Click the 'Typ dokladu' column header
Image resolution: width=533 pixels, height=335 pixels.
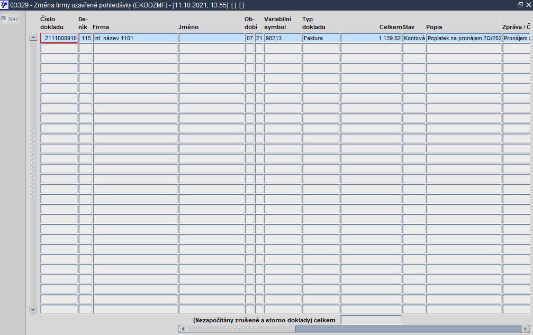pos(314,23)
